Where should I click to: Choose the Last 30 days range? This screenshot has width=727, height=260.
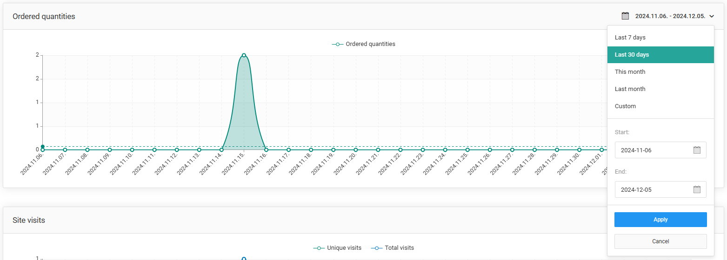coord(632,55)
